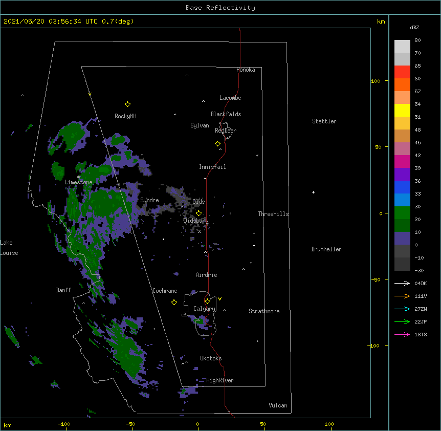Click the white plus marker south of Stettler
Image resolution: width=441 pixels, height=431 pixels.
(313, 192)
